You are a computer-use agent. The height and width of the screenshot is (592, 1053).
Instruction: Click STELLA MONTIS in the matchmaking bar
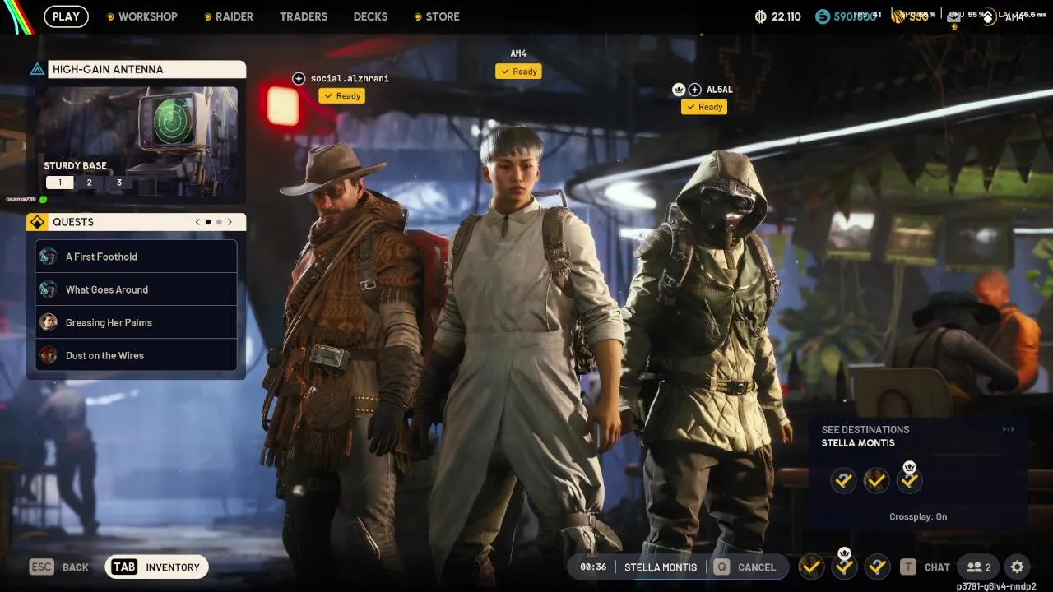tap(661, 567)
